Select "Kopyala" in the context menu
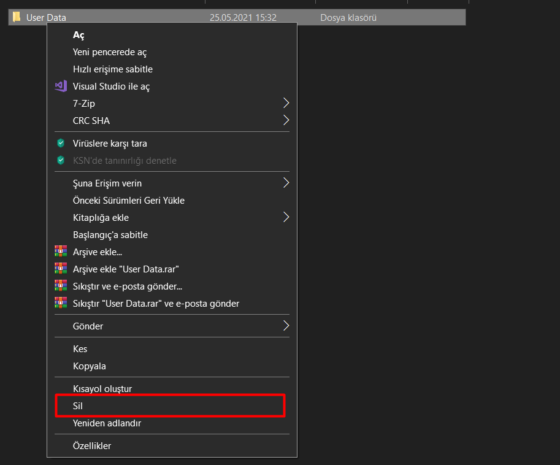The width and height of the screenshot is (560, 465). (90, 366)
